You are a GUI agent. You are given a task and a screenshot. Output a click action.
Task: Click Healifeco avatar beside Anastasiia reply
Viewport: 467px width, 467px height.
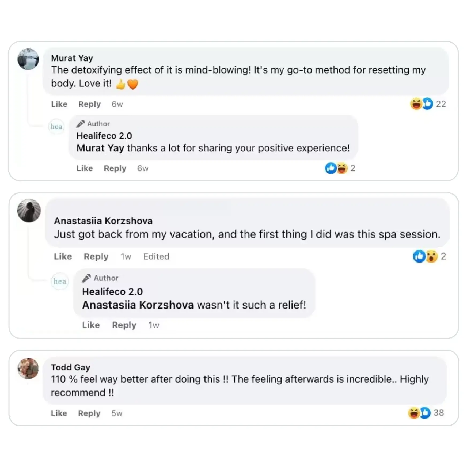[60, 281]
